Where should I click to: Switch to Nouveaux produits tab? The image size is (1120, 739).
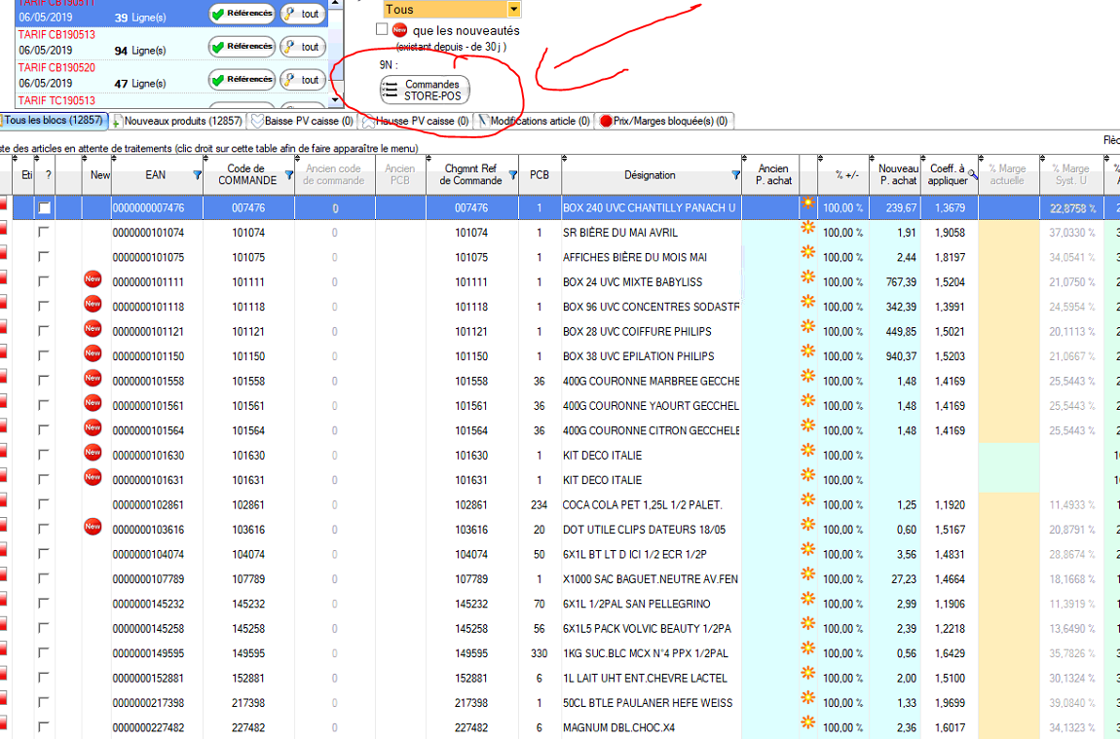pos(176,121)
